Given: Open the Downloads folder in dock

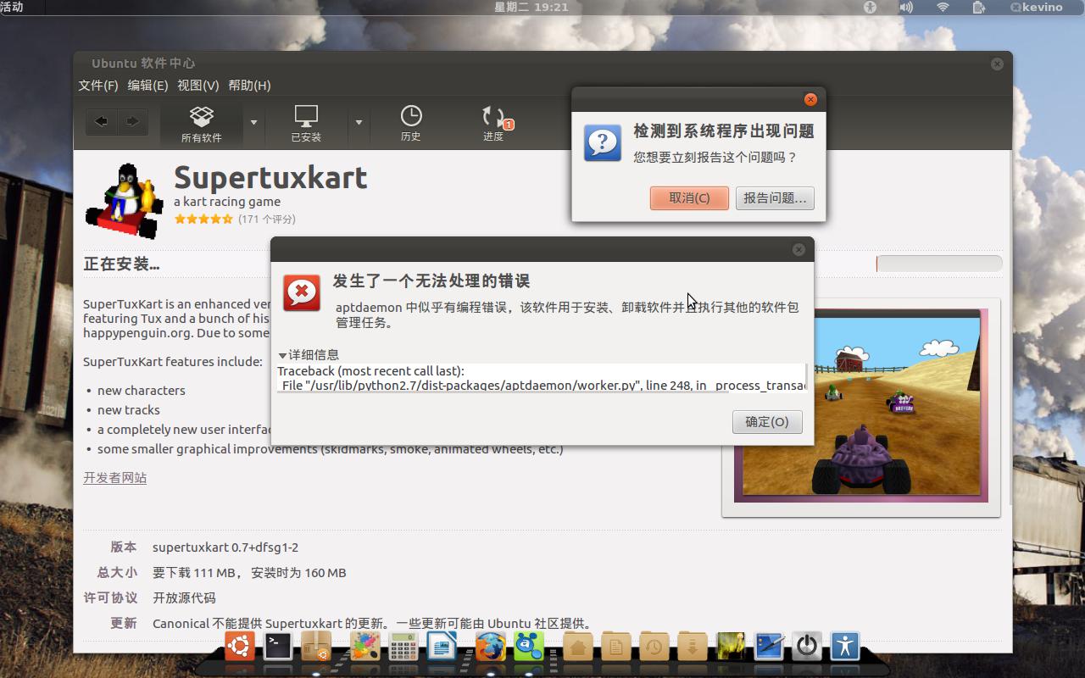Looking at the screenshot, I should [x=693, y=647].
